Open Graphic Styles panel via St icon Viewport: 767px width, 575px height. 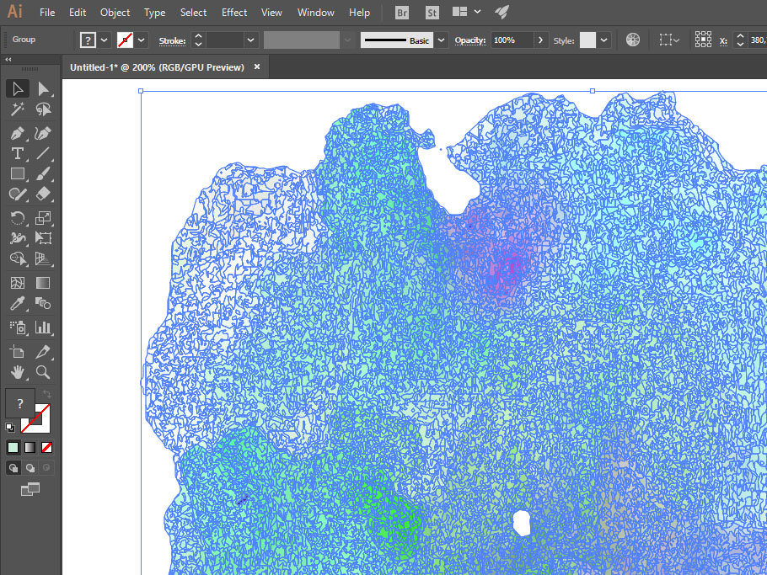(432, 13)
